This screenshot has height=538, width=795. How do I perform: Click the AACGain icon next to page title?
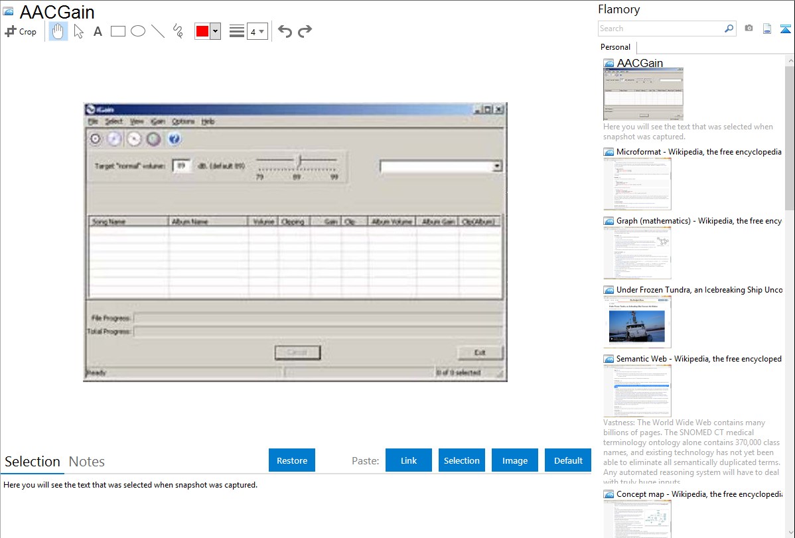pyautogui.click(x=8, y=11)
